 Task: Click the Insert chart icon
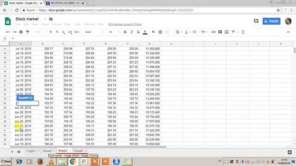pyautogui.click(x=227, y=32)
